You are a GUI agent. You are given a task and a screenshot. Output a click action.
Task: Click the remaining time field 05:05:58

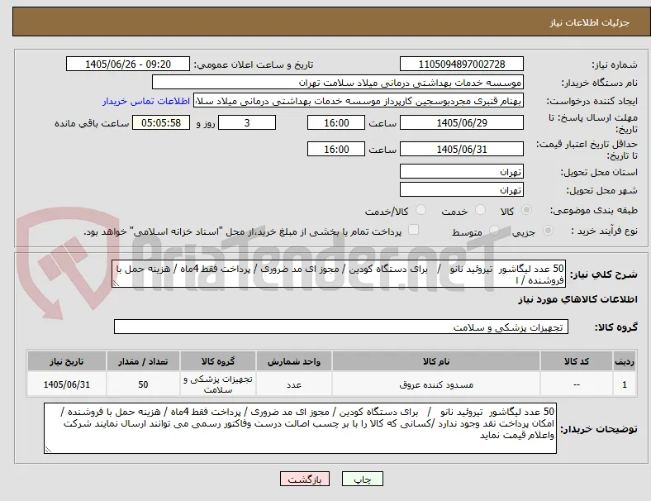click(x=161, y=123)
